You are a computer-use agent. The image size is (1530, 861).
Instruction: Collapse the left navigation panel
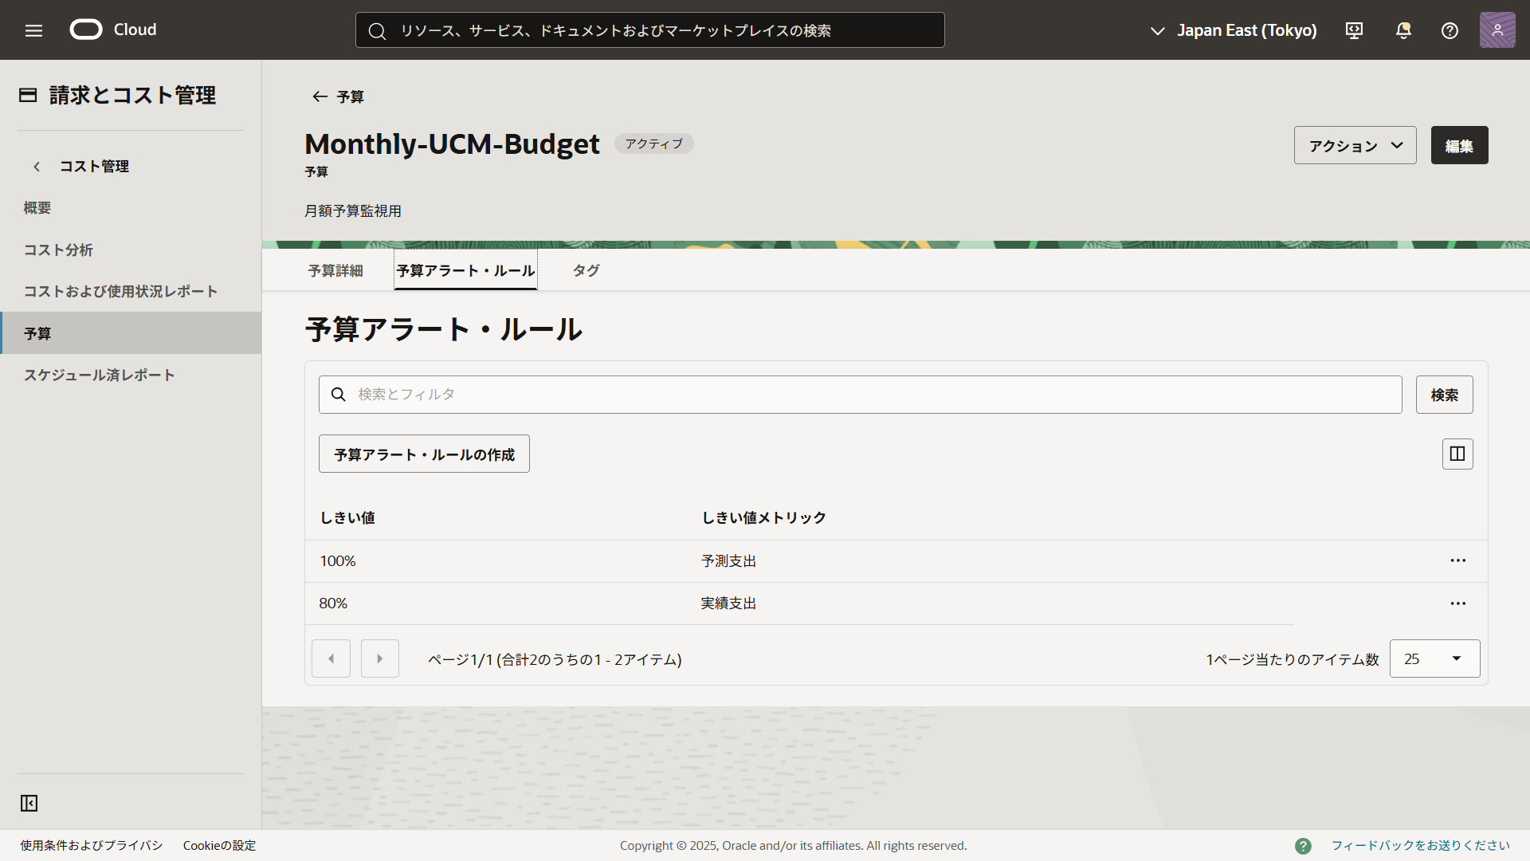(29, 804)
